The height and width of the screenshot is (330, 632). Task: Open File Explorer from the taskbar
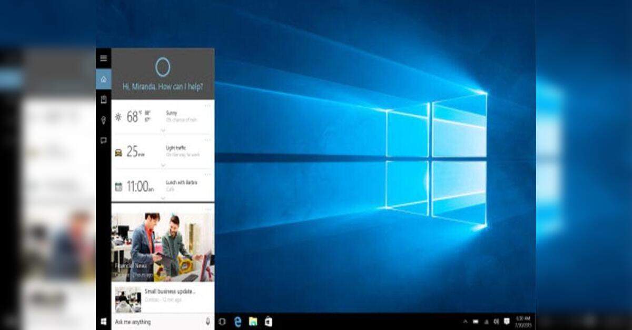point(253,322)
